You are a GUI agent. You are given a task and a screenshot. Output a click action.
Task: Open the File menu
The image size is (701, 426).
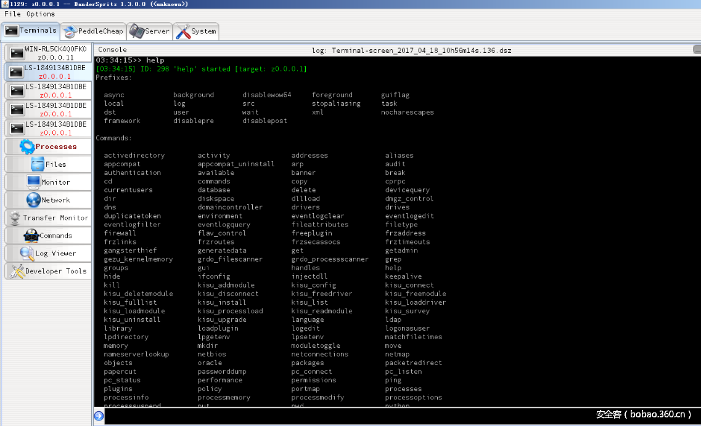coord(12,14)
